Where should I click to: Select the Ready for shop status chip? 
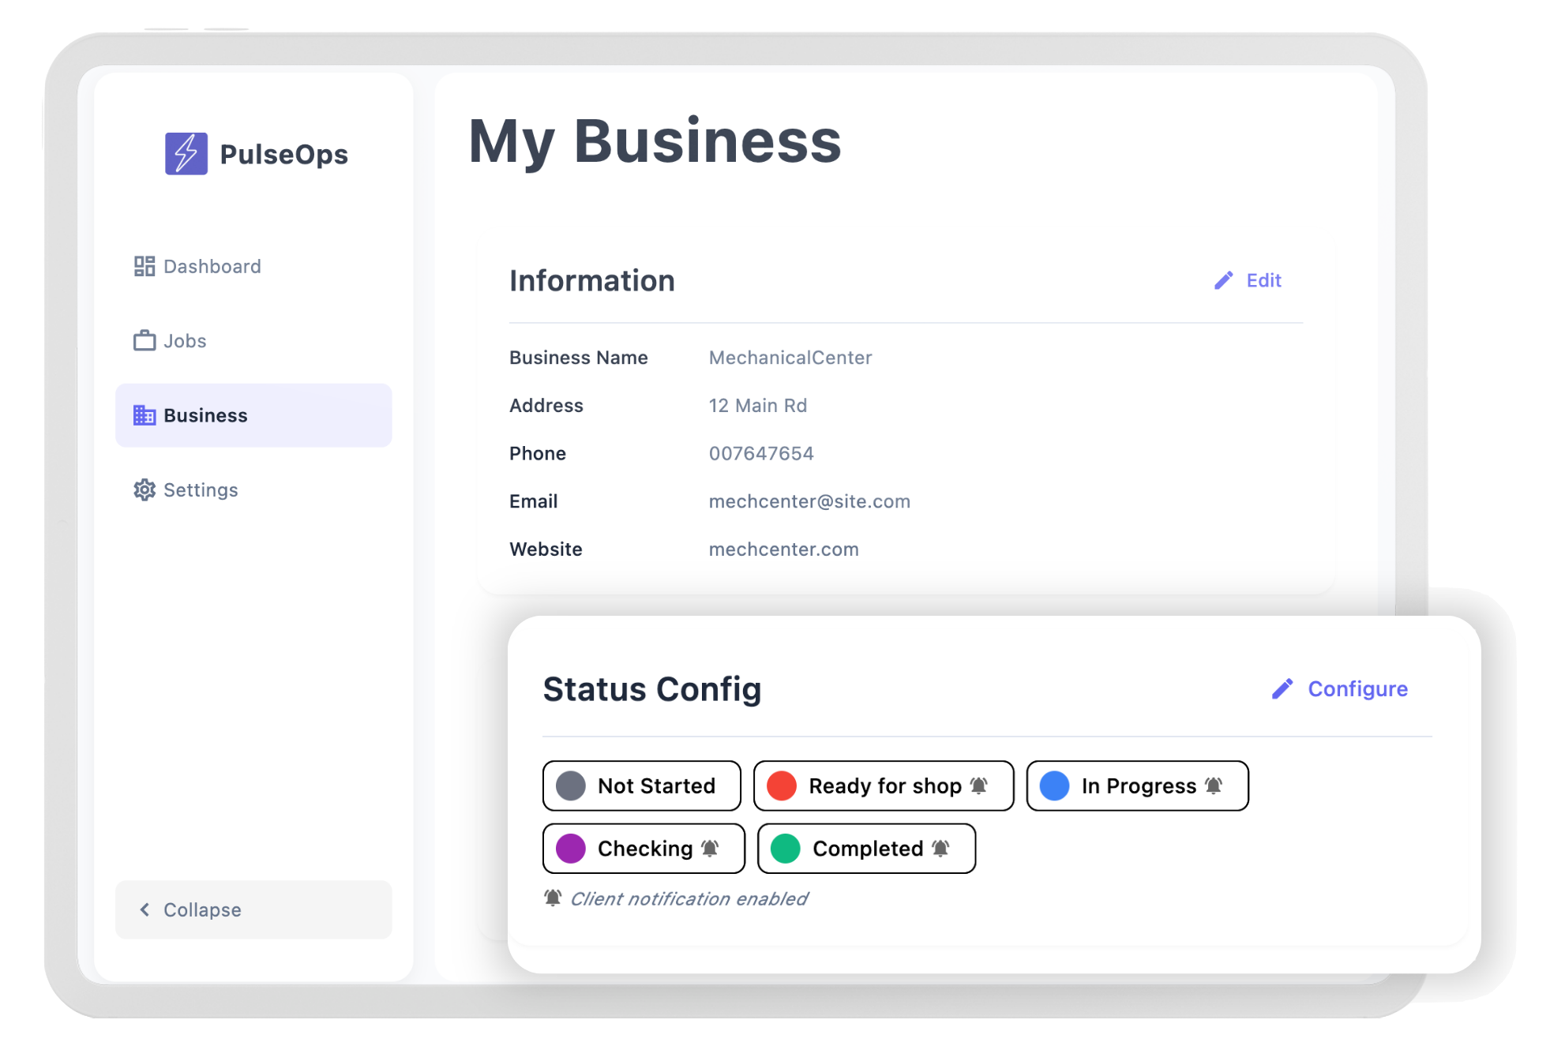pyautogui.click(x=883, y=785)
